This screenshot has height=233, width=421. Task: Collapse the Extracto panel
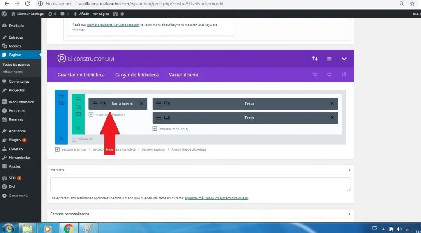[x=349, y=170]
